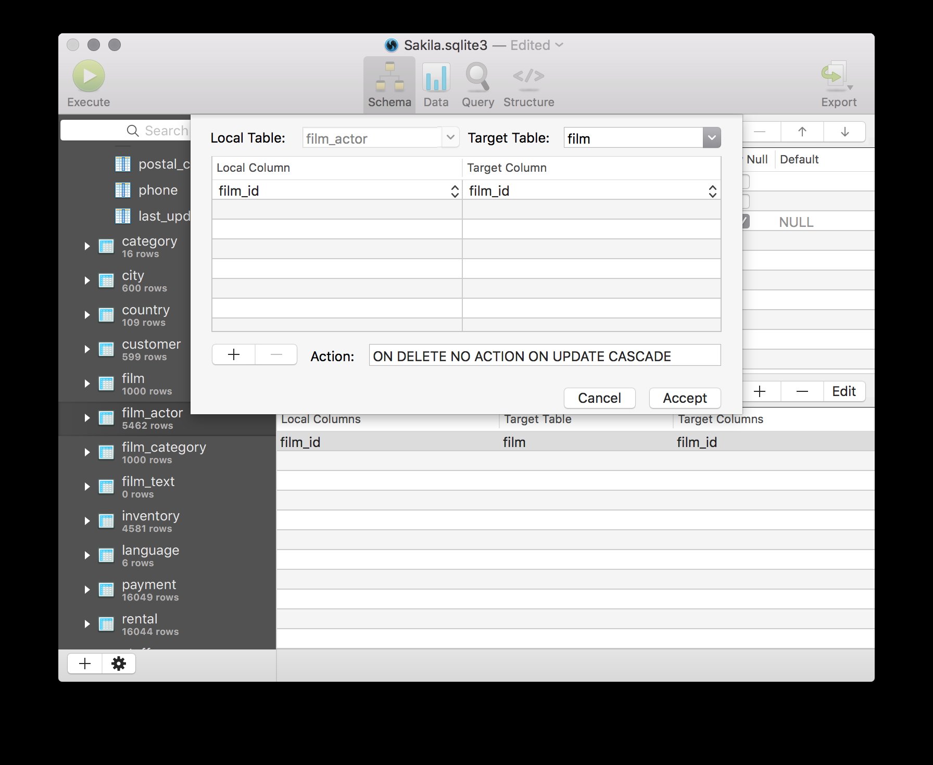Click the film_actor table icon
The width and height of the screenshot is (933, 765).
coord(106,418)
